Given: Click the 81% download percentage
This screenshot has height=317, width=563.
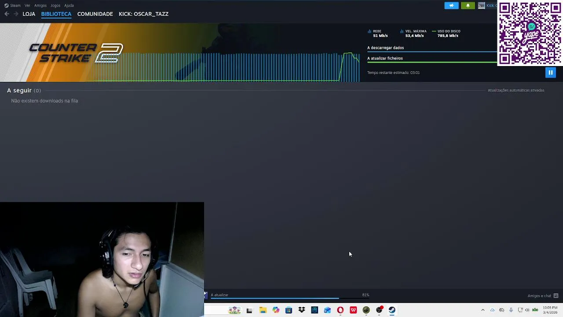Looking at the screenshot, I should click(366, 295).
